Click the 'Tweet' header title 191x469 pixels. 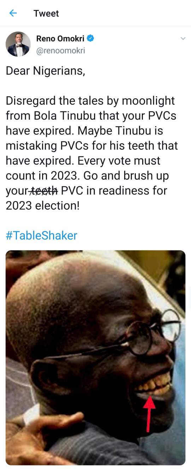pos(46,13)
